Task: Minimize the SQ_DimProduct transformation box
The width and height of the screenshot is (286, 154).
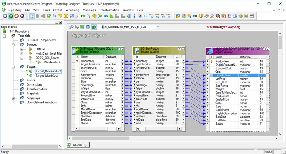Action: click(183, 49)
